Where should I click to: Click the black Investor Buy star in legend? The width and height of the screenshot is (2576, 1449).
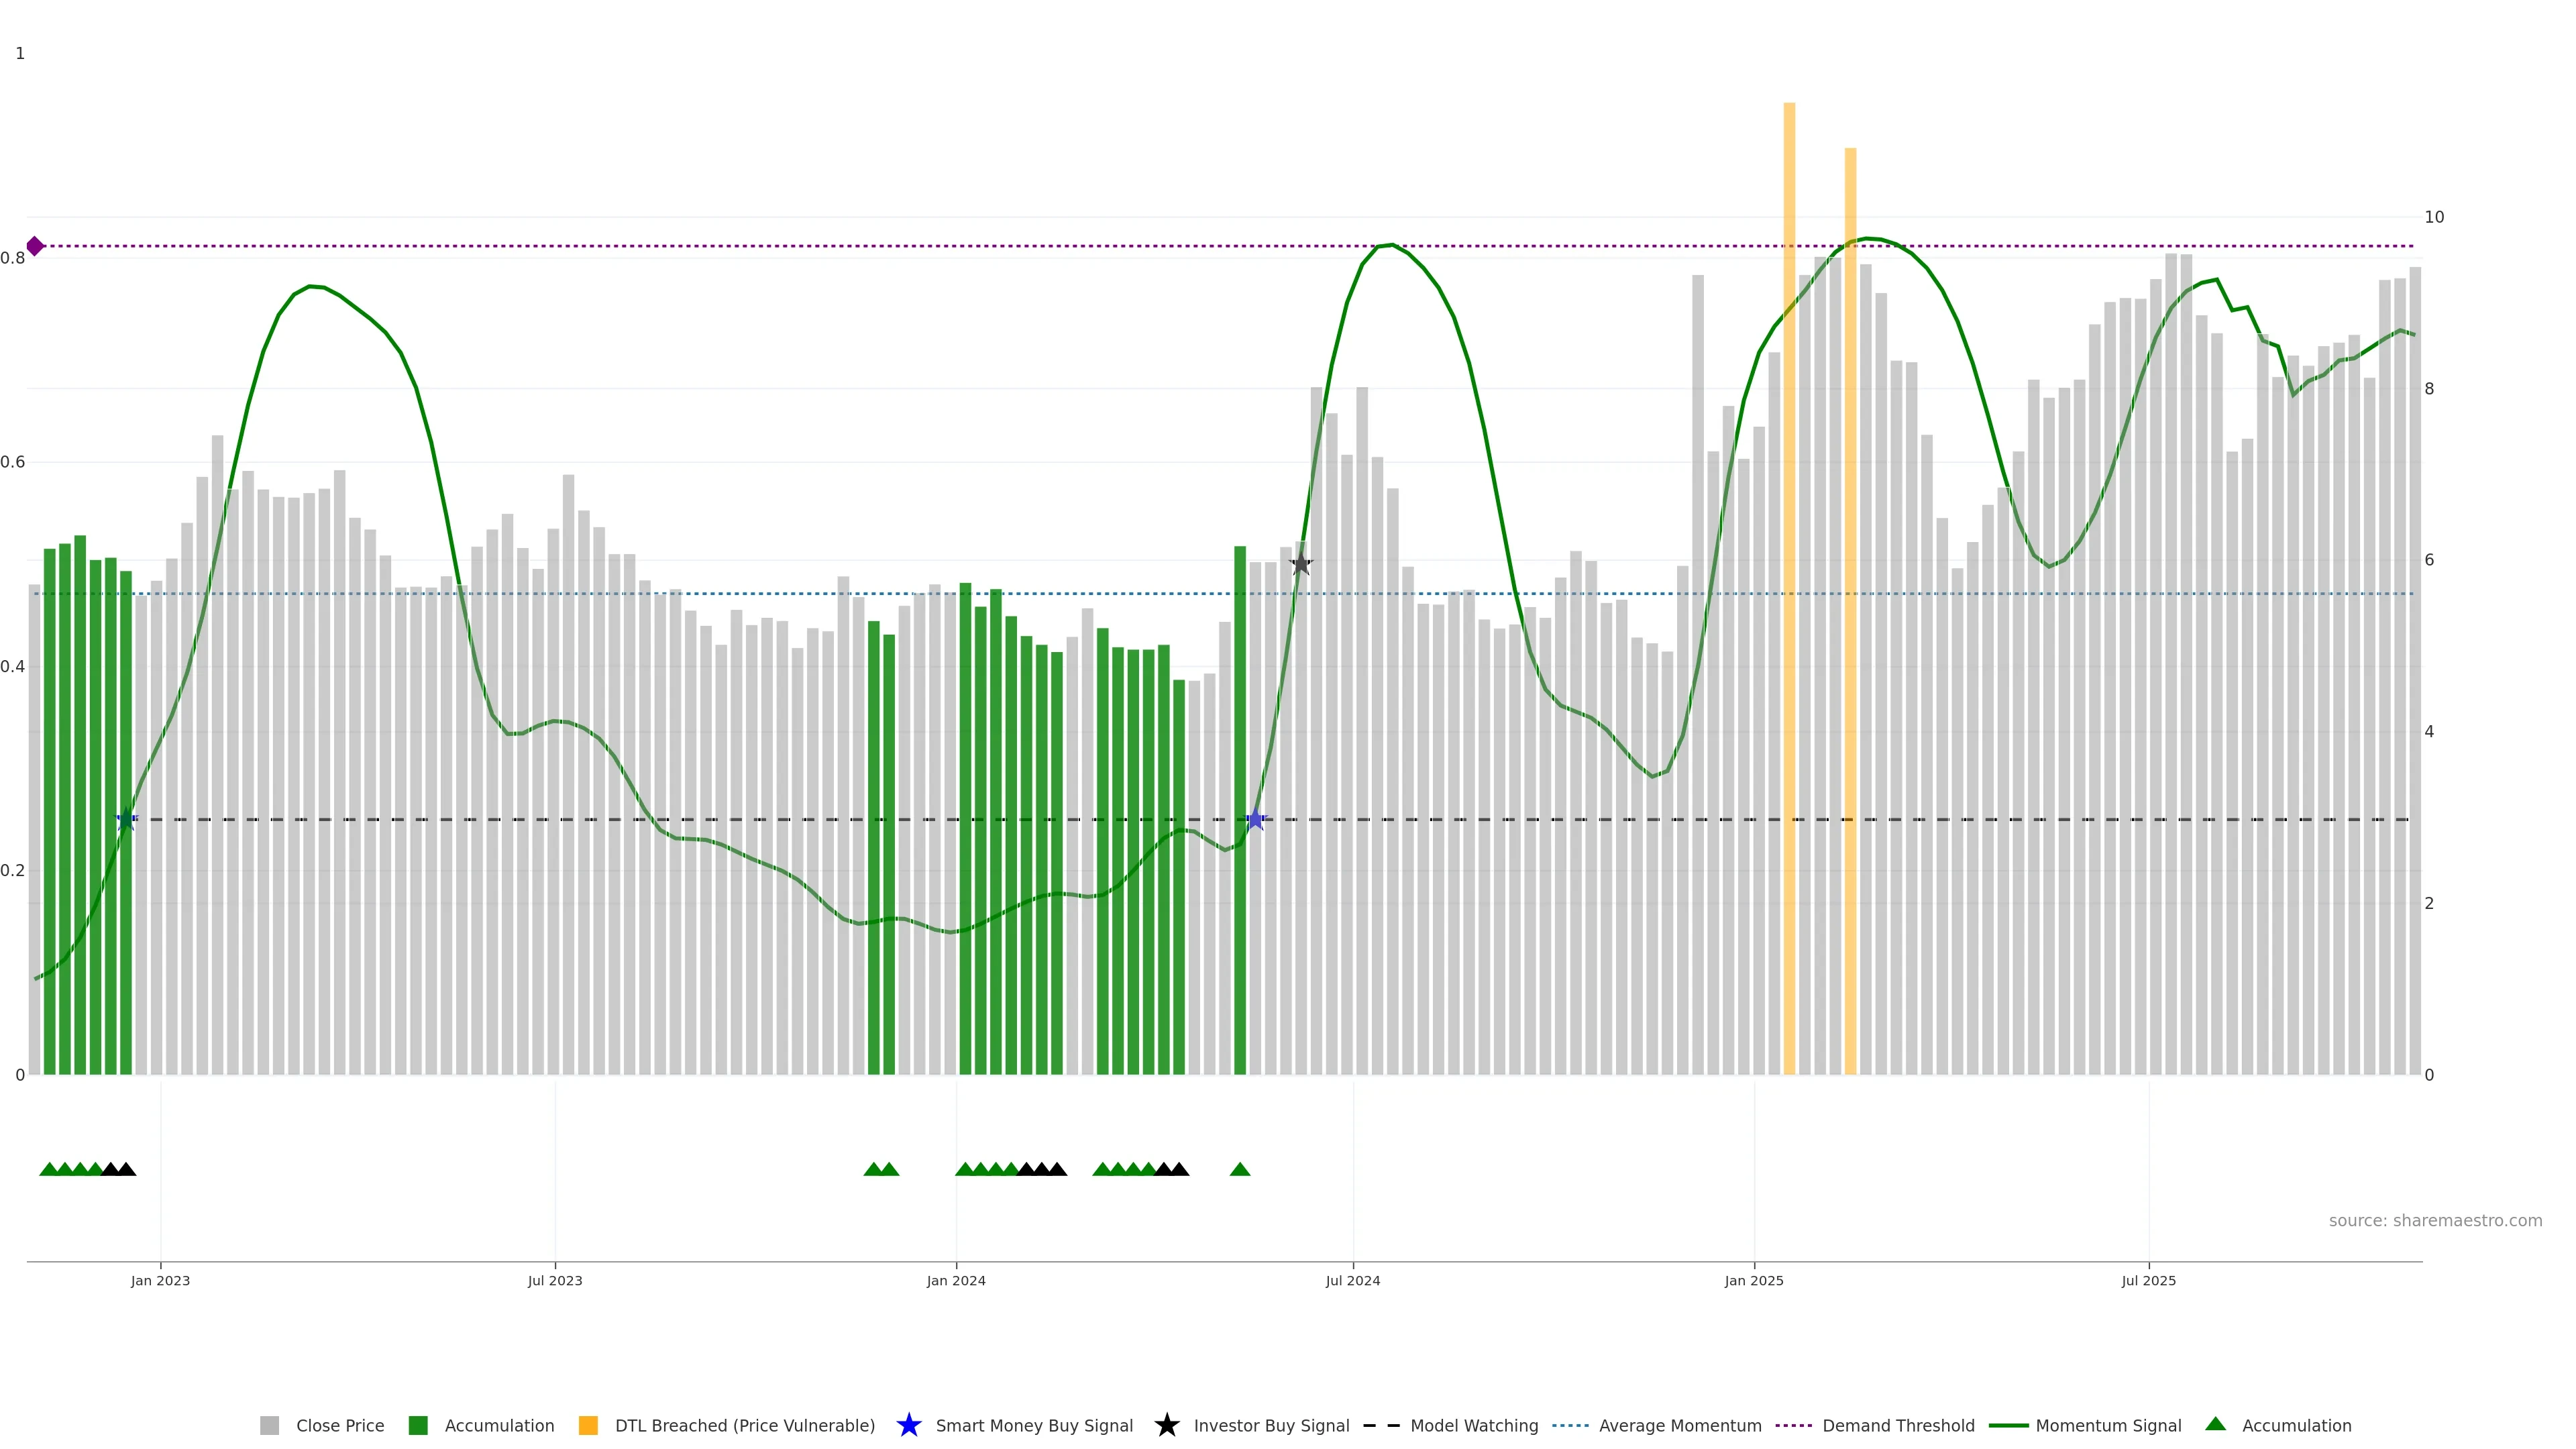tap(1166, 1426)
